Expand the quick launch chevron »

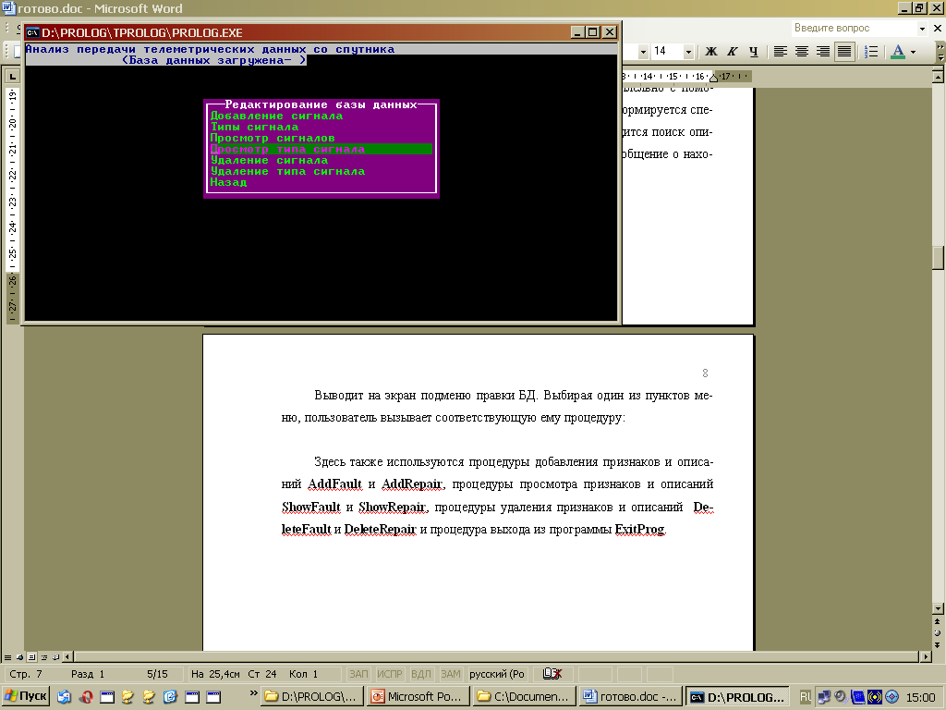[x=253, y=693]
